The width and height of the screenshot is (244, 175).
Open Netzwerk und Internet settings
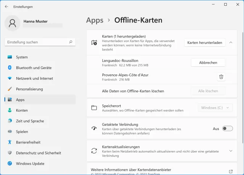tap(34, 79)
